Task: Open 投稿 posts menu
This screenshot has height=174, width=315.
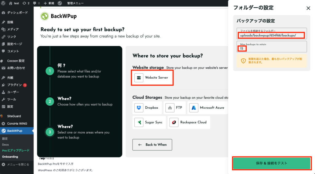Action: (17, 22)
